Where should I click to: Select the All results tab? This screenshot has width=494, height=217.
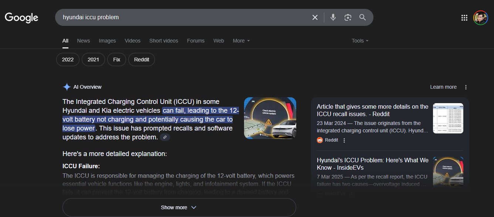pyautogui.click(x=65, y=41)
